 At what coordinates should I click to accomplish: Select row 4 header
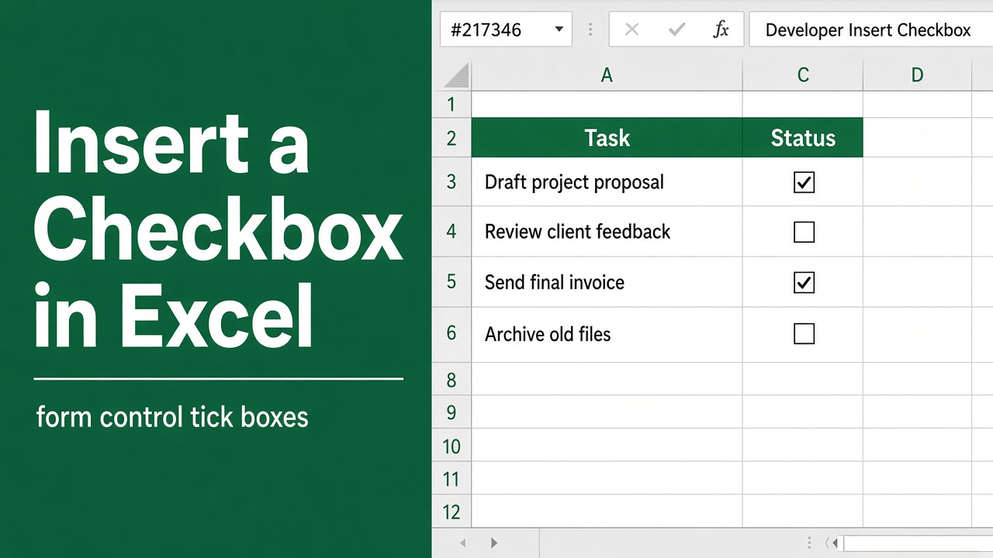(x=452, y=232)
